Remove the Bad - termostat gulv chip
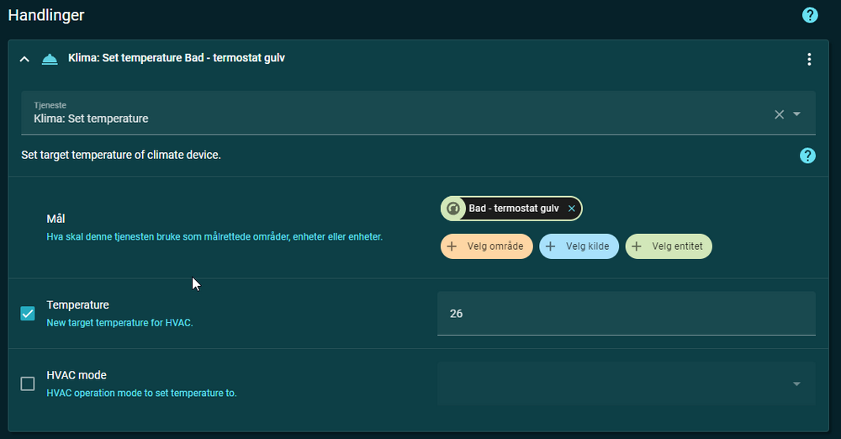841x439 pixels. (x=572, y=209)
